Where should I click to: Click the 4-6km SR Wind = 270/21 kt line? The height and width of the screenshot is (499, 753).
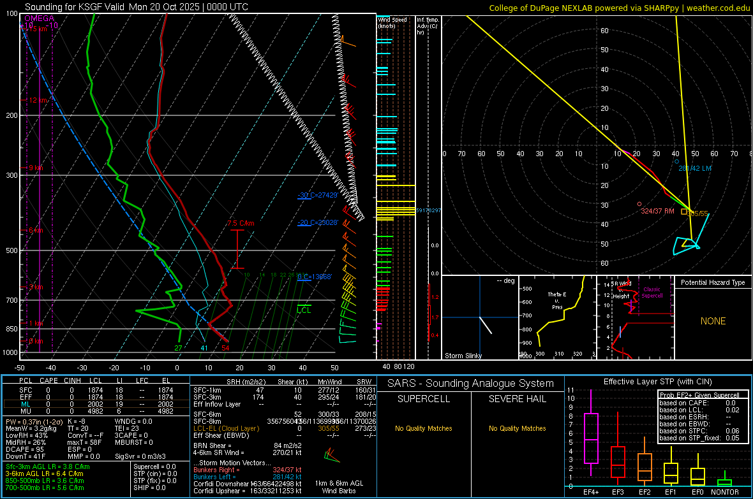248,452
